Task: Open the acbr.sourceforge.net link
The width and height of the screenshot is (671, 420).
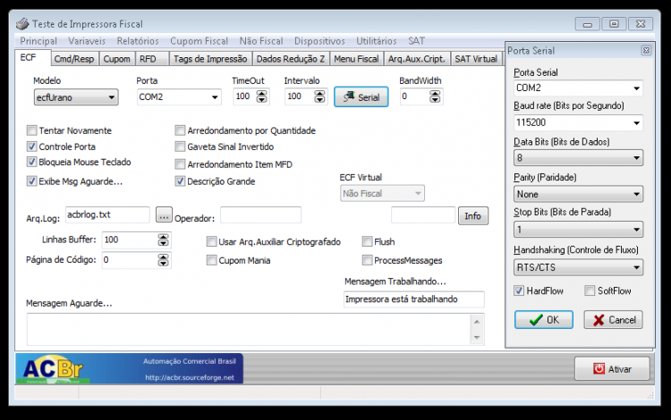Action: coord(190,378)
